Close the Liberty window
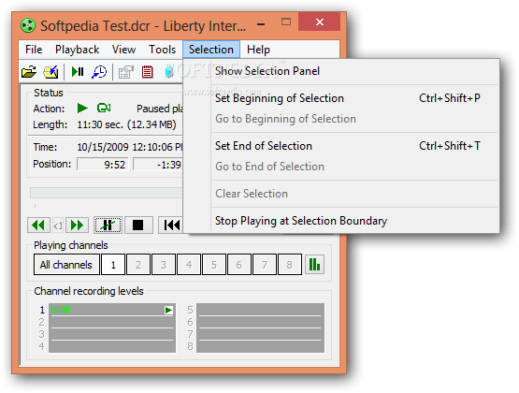The image size is (519, 393). [x=320, y=22]
